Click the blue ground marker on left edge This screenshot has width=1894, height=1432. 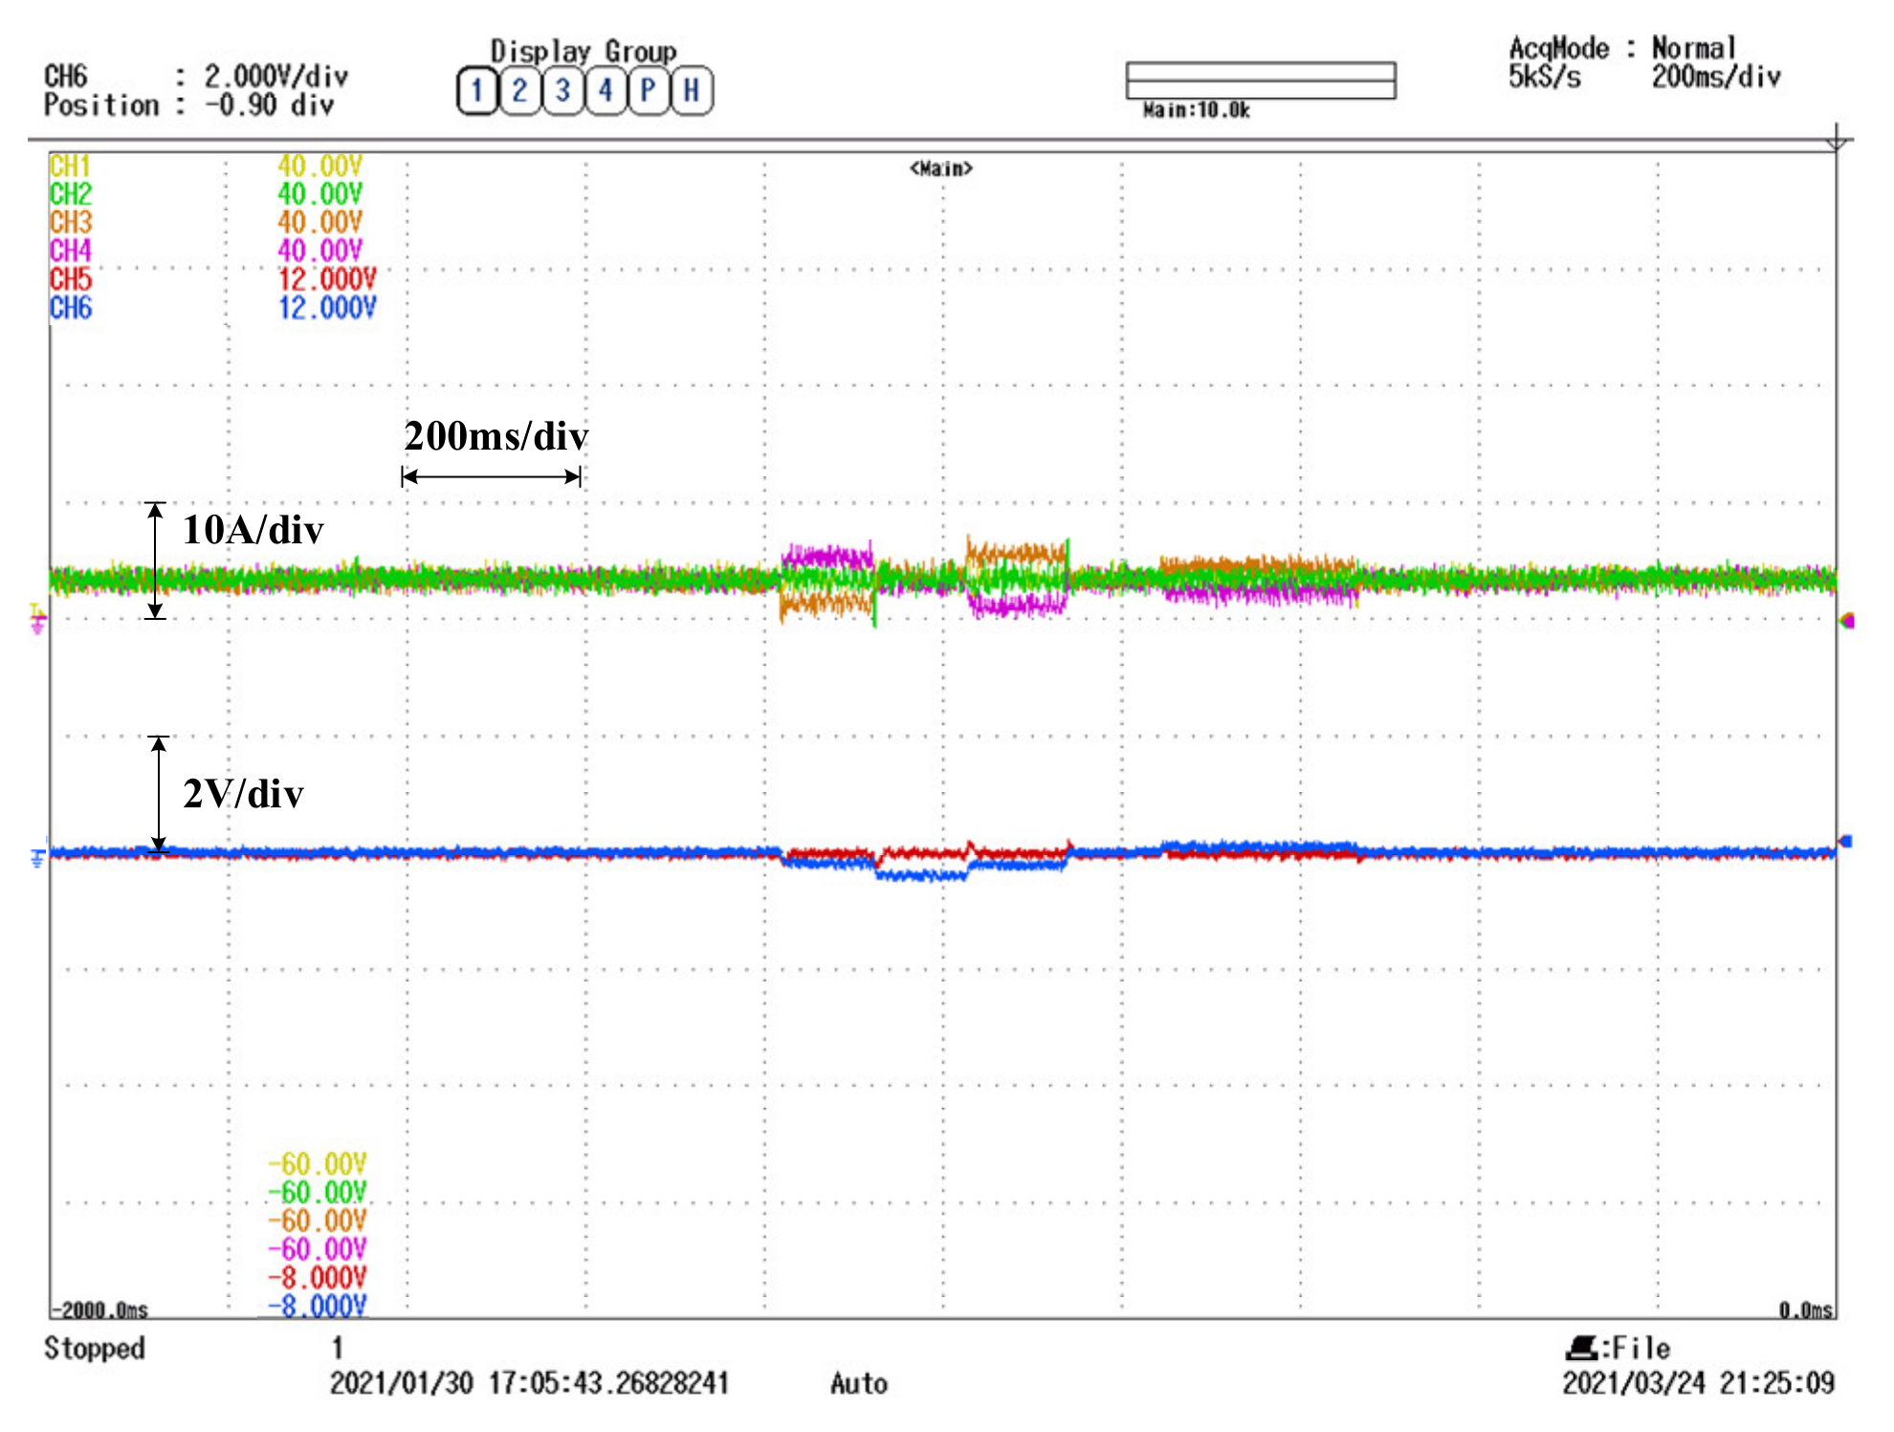tap(37, 858)
